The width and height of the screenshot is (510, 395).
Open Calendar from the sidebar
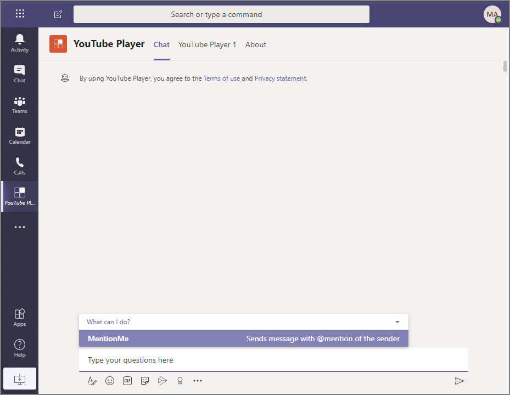pyautogui.click(x=20, y=136)
